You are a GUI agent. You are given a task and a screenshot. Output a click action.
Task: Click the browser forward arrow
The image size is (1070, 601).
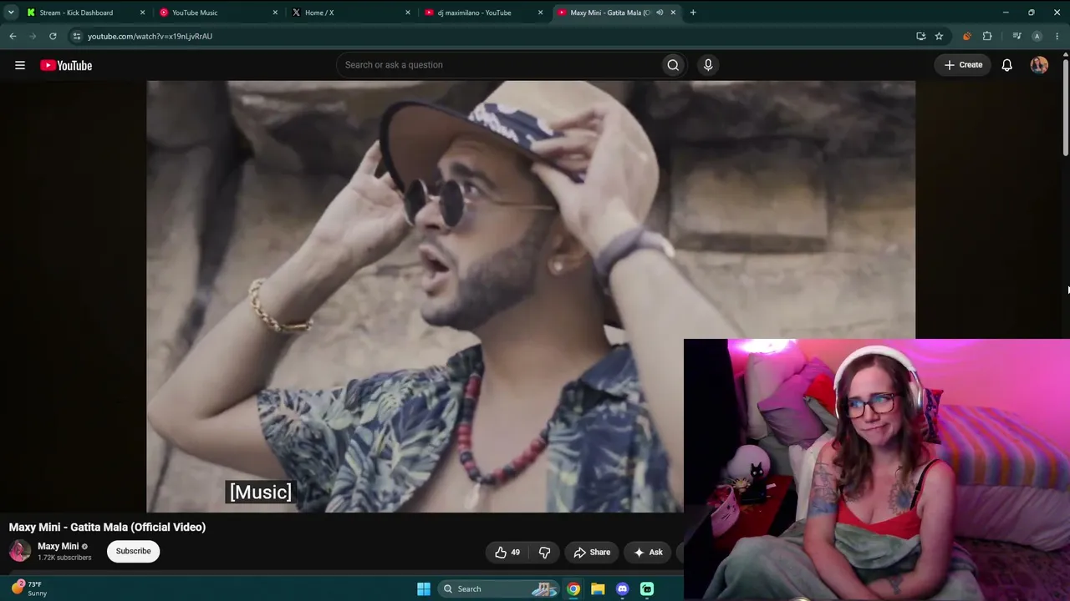[x=33, y=36]
